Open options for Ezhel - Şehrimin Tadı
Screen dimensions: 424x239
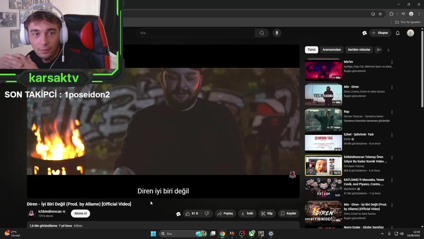392,135
